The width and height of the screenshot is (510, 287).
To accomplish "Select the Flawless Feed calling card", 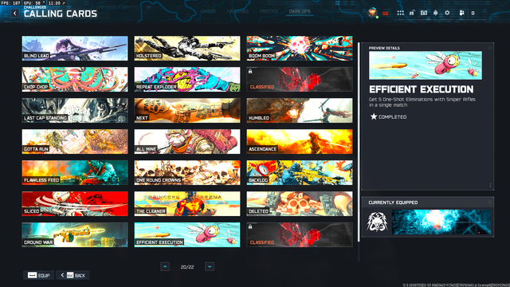I will pyautogui.click(x=75, y=172).
